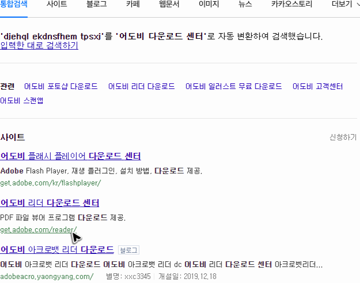Open the 블로그 tab
Image resolution: width=360 pixels, height=283 pixels.
point(96,4)
